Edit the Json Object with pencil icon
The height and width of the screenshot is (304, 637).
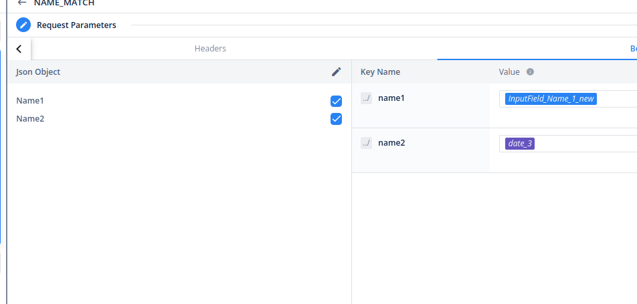pyautogui.click(x=337, y=72)
